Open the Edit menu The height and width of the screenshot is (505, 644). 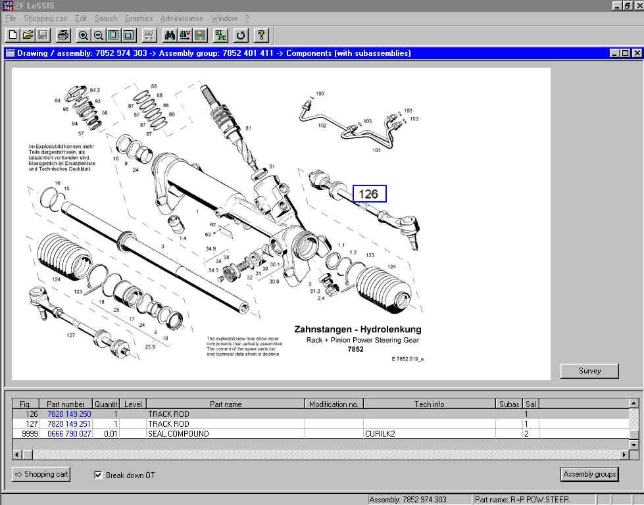[81, 18]
